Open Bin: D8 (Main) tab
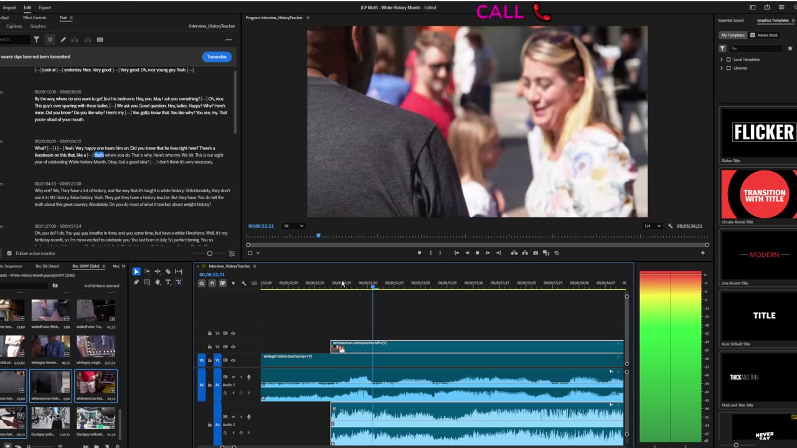Image resolution: width=797 pixels, height=448 pixels. coord(47,266)
